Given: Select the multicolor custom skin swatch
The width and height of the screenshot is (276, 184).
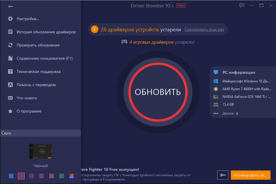Looking at the screenshot, I should 72,176.
